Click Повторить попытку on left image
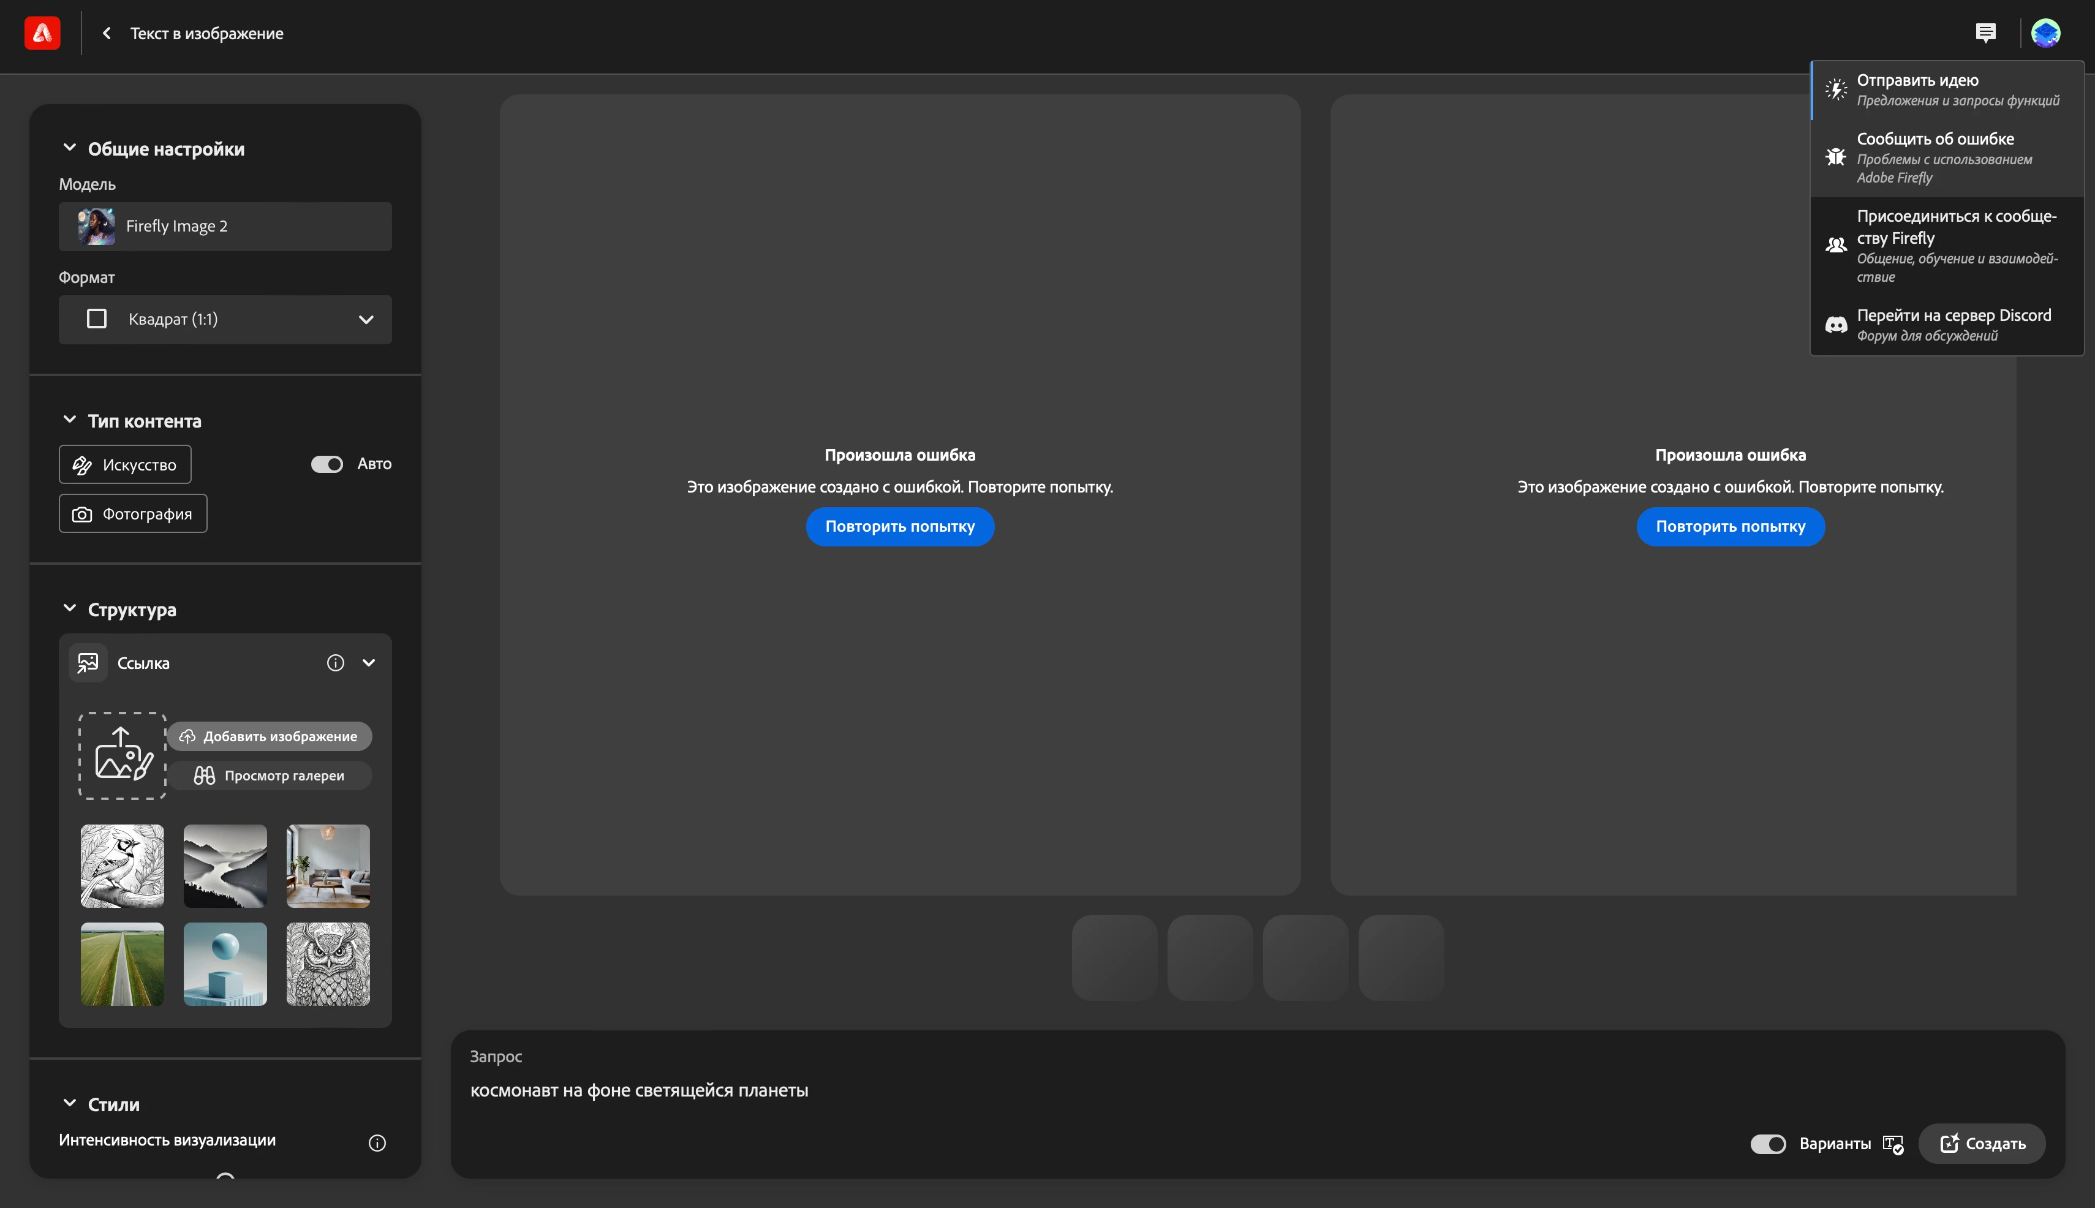Viewport: 2095px width, 1208px height. click(x=899, y=526)
